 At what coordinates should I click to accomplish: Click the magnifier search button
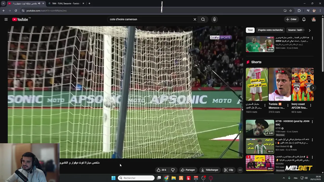tap(203, 19)
